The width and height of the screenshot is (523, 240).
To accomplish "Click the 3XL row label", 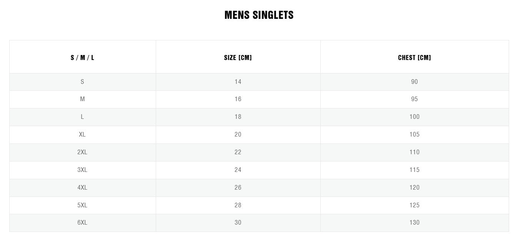I will tap(82, 170).
